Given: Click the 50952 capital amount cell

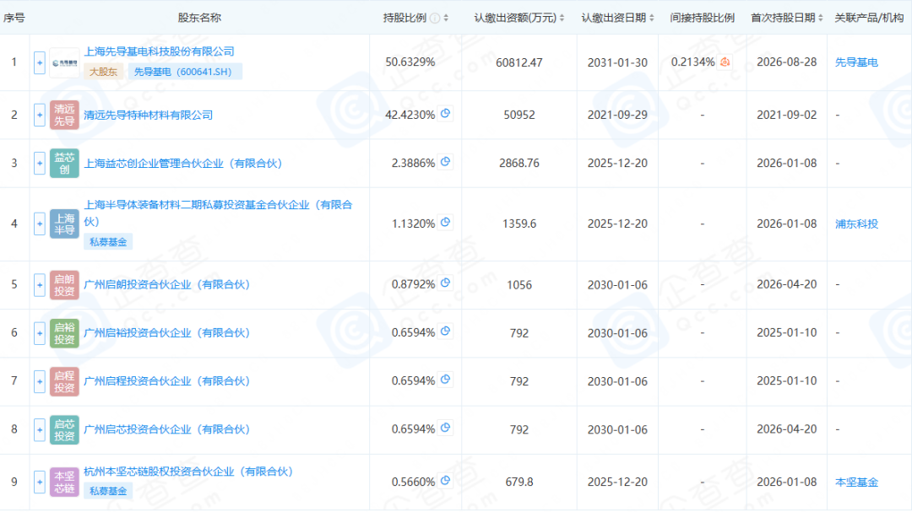Looking at the screenshot, I should click(519, 115).
